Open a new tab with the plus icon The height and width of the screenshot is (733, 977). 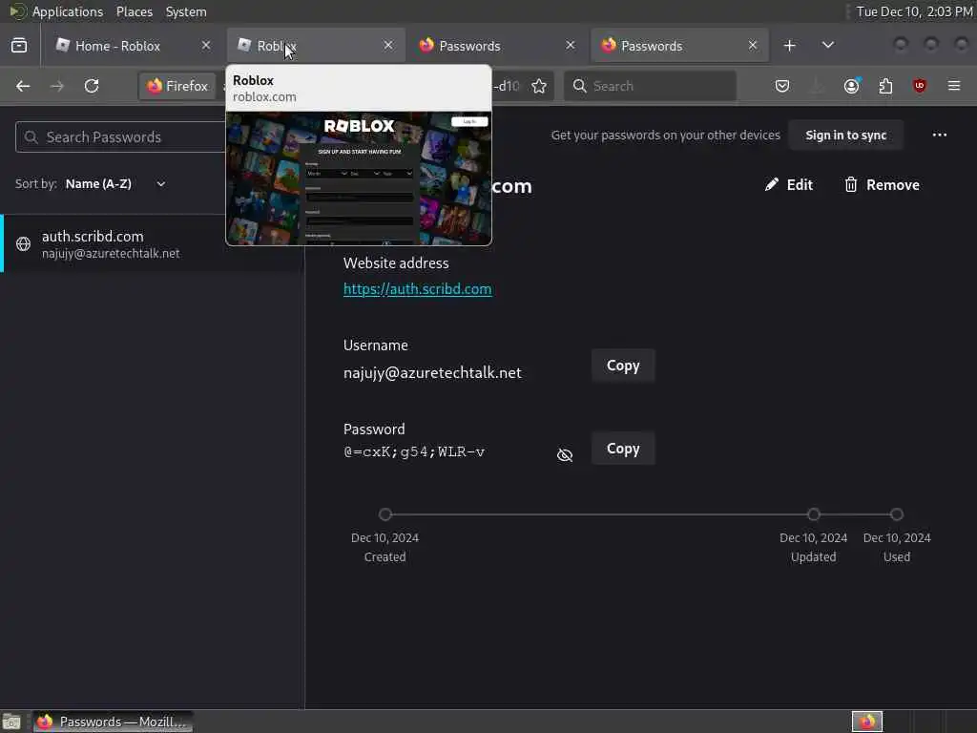coord(789,46)
